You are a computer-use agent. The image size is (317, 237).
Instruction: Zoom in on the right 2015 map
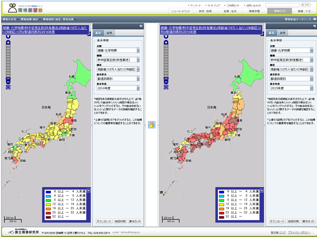[166, 43]
